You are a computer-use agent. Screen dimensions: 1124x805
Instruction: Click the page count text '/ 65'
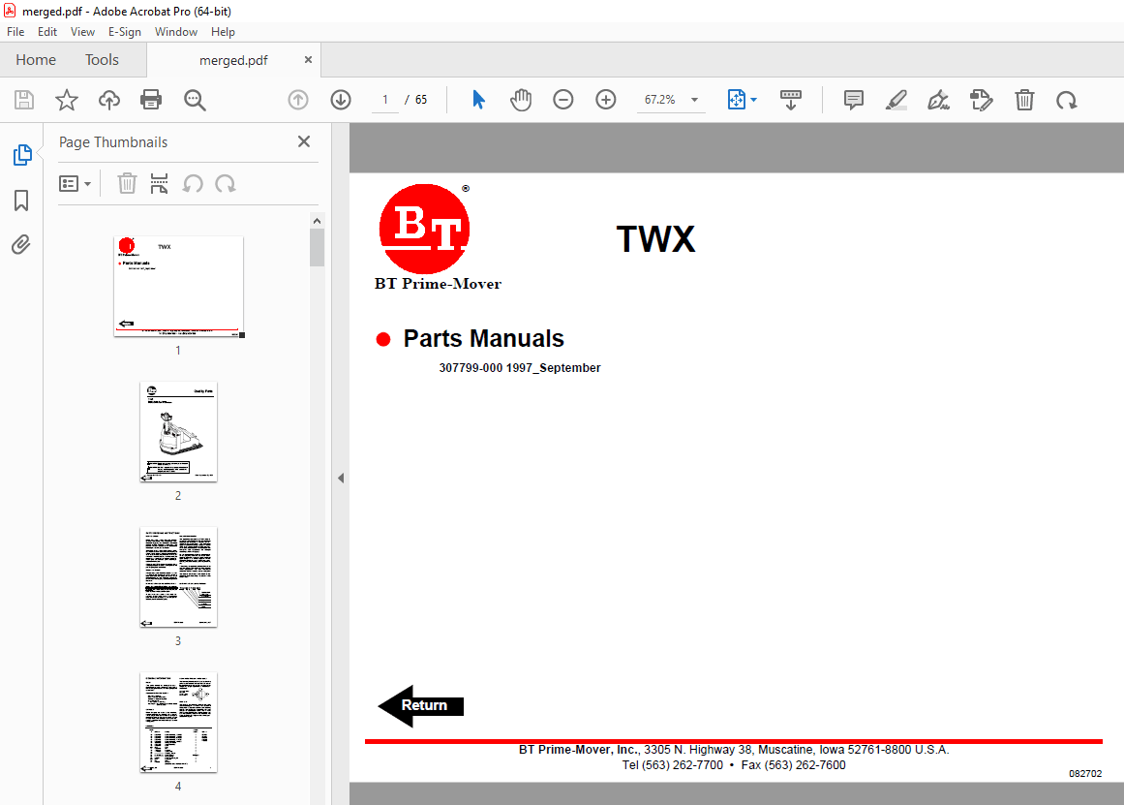415,100
